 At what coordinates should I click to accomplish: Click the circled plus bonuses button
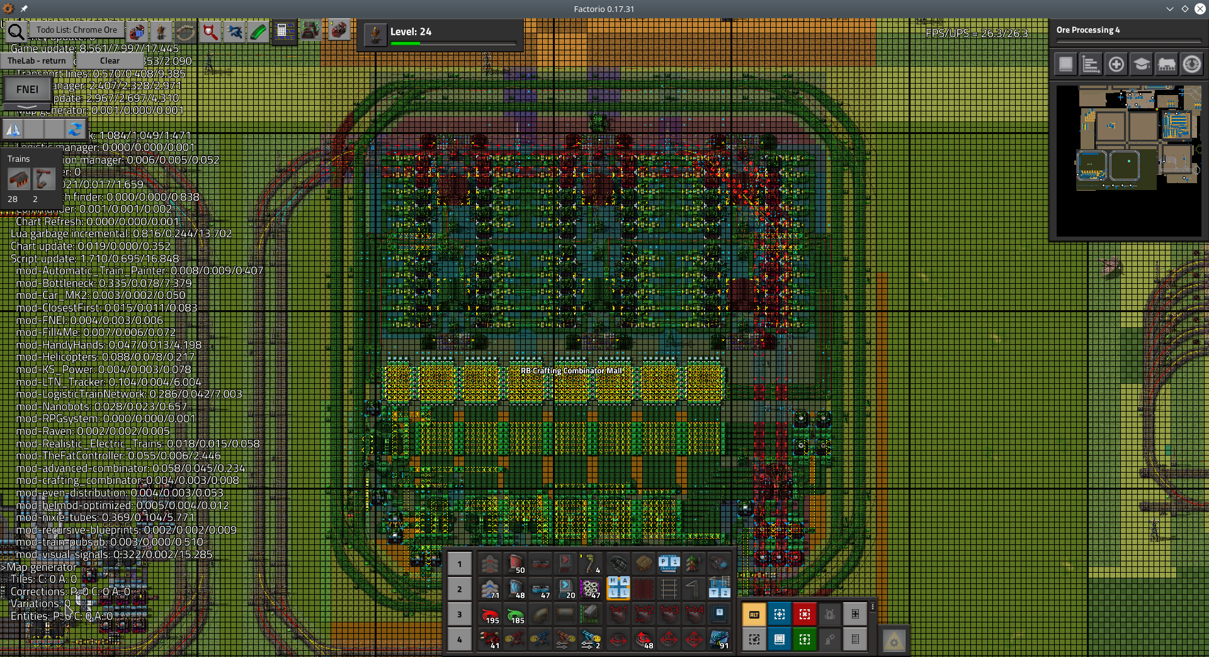click(1116, 64)
